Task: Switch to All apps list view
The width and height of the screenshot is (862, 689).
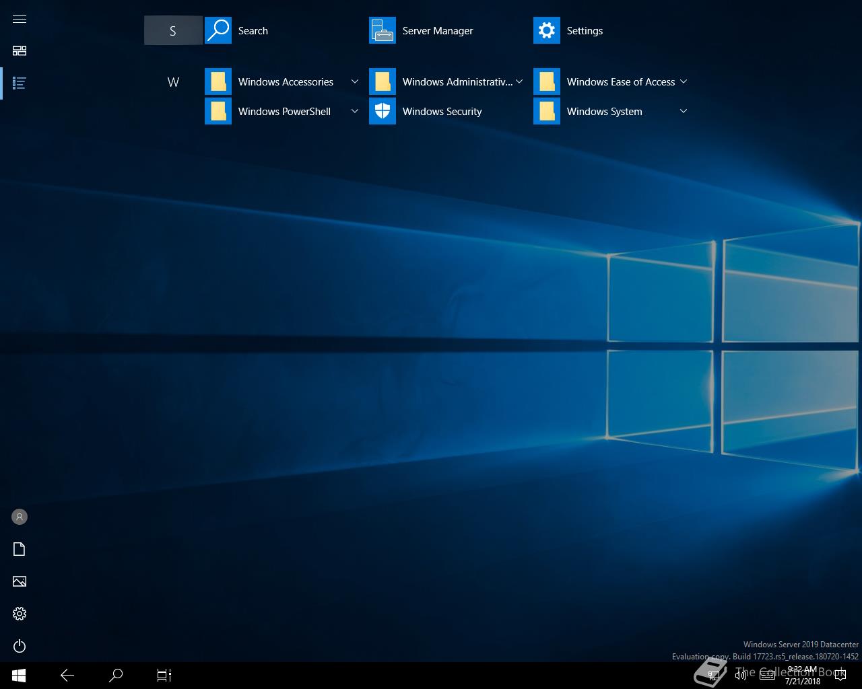Action: click(x=20, y=83)
